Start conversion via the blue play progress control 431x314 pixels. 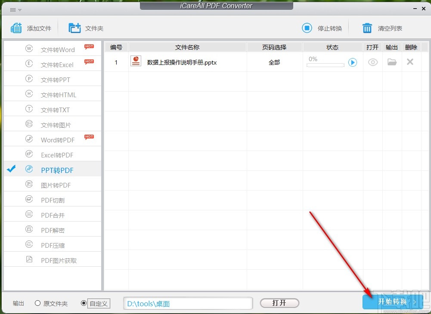click(x=353, y=62)
